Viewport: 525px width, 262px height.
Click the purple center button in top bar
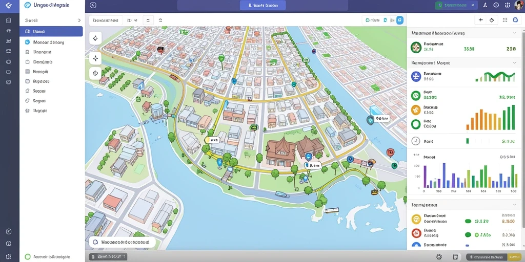coord(263,5)
